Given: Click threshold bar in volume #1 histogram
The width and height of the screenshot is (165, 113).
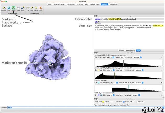Looking at the screenshot, I should point(124,63).
